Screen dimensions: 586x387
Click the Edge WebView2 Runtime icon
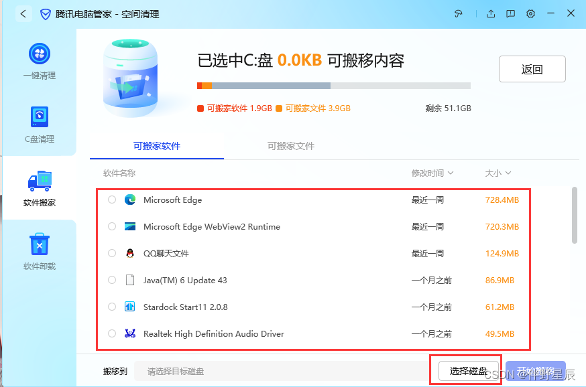[130, 226]
